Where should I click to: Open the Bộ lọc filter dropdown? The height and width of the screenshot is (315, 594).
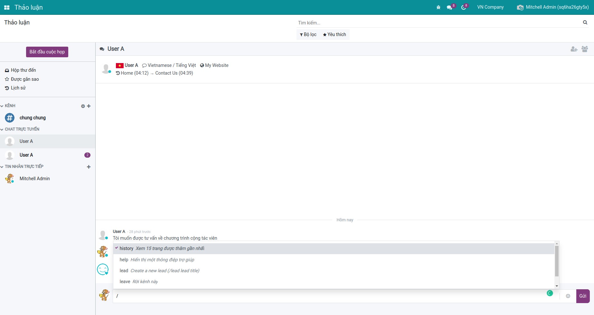[x=308, y=34]
